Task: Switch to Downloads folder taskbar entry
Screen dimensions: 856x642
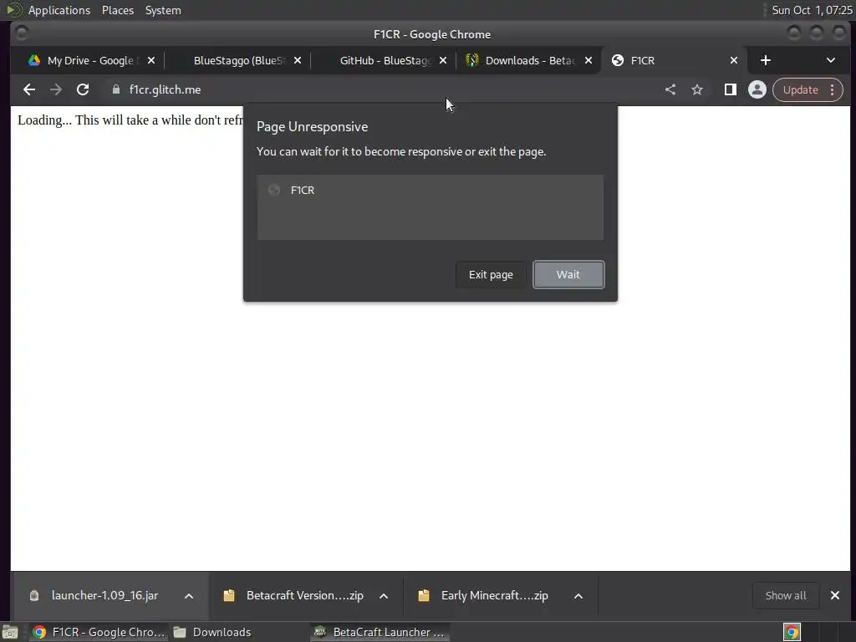Action: pyautogui.click(x=213, y=632)
